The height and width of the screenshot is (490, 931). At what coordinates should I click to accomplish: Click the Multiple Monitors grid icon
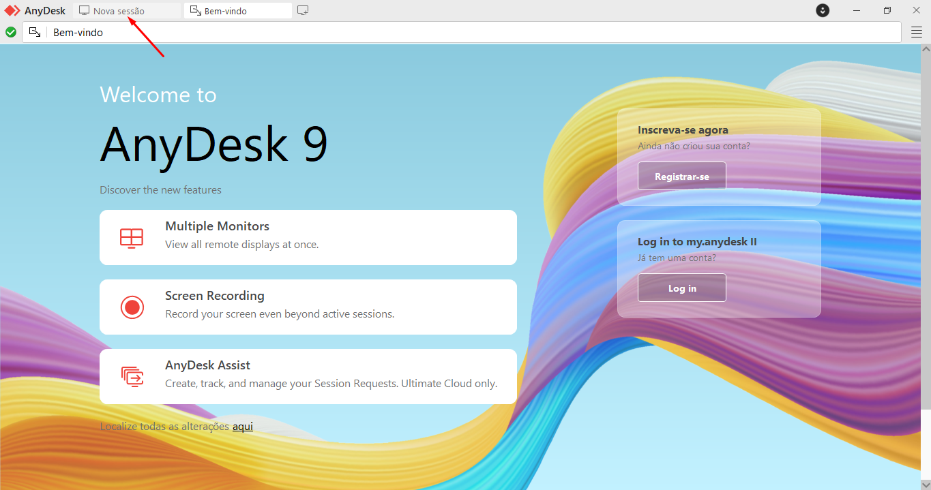click(x=132, y=237)
